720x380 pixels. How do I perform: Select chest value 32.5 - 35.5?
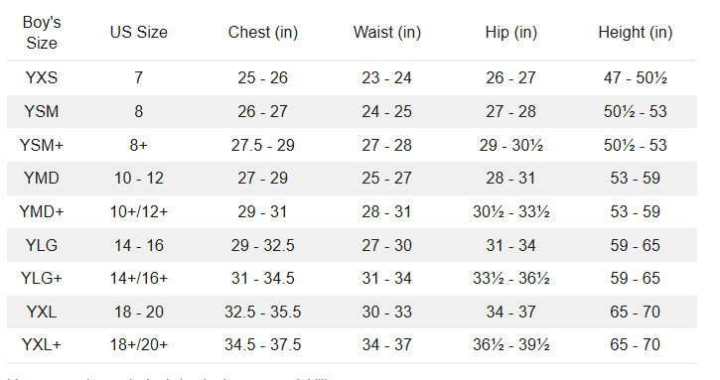[x=262, y=312]
